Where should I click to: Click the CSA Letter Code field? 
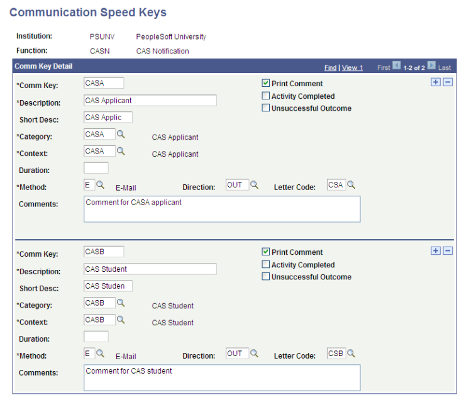click(x=336, y=185)
